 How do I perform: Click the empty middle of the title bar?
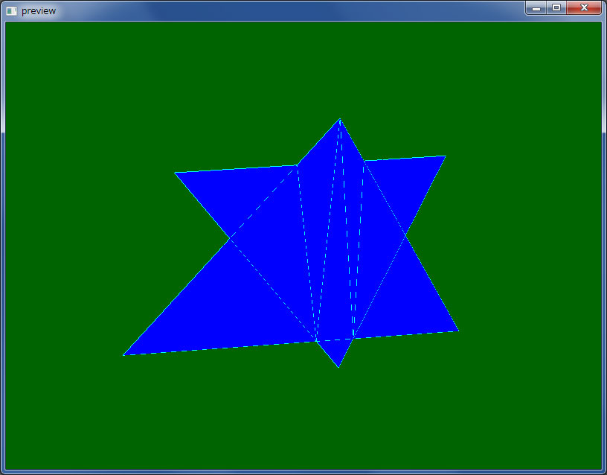point(298,10)
